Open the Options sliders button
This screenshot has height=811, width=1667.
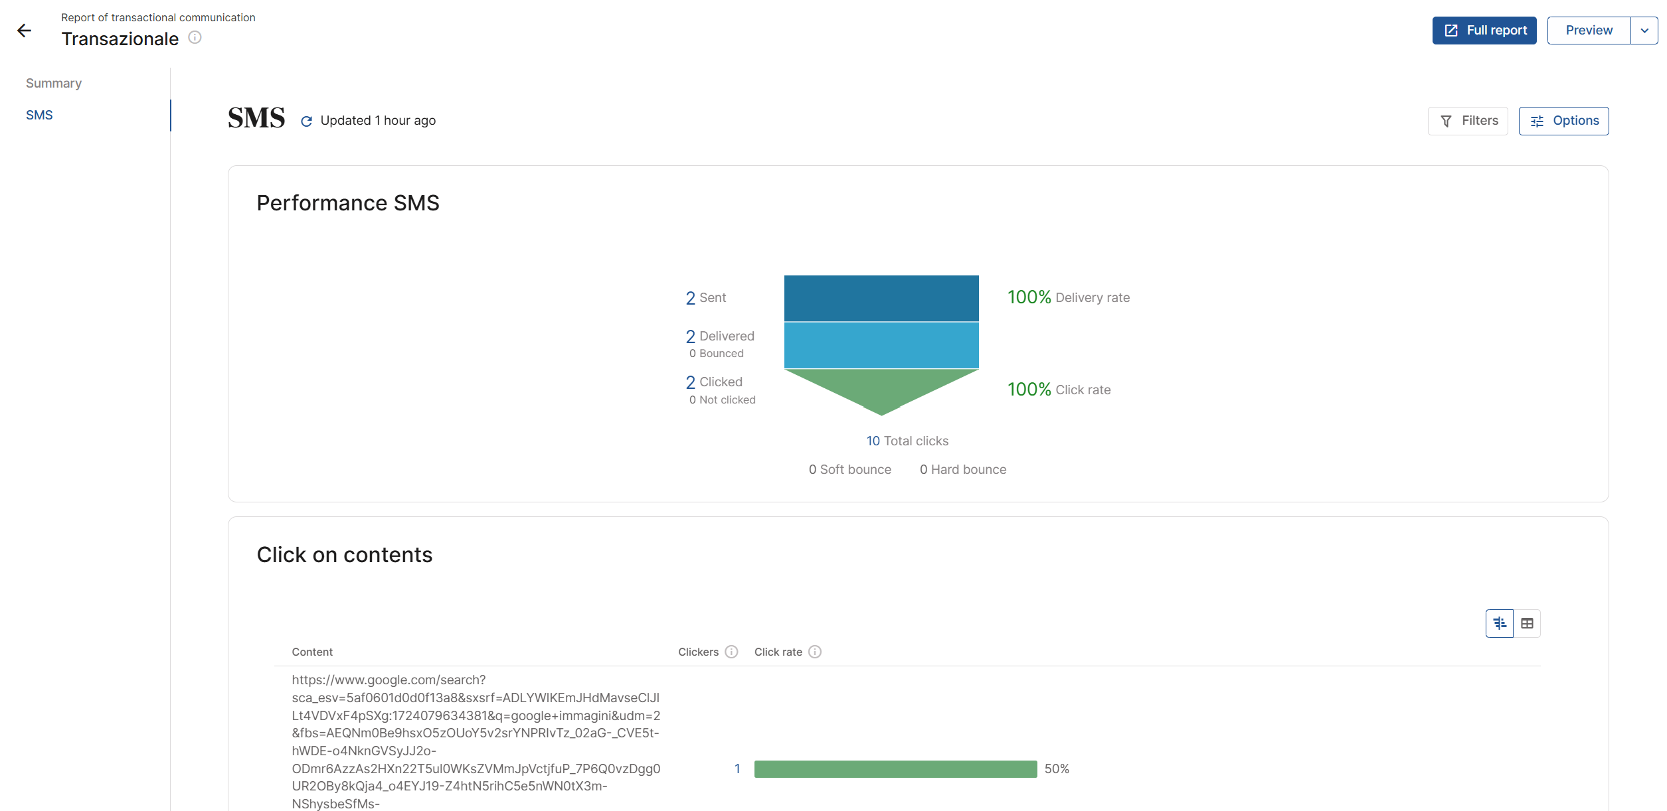pos(1563,121)
